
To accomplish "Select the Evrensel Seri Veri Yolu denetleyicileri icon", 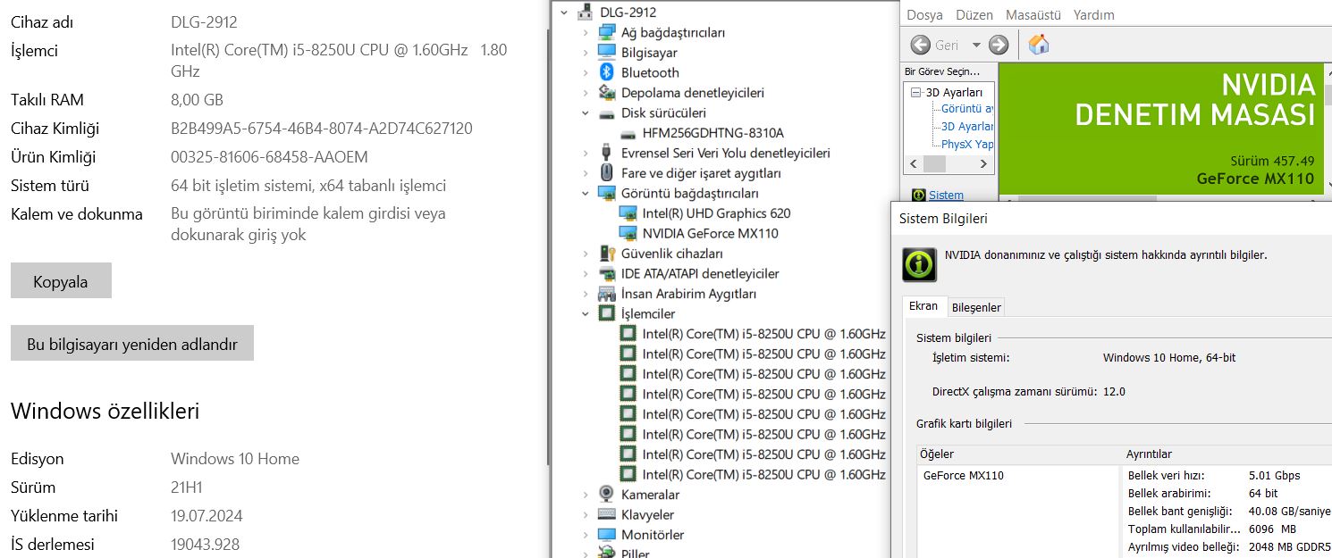I will pyautogui.click(x=607, y=153).
